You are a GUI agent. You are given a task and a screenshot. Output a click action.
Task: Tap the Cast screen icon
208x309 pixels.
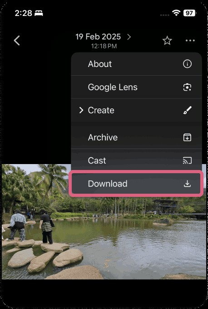[x=187, y=160]
